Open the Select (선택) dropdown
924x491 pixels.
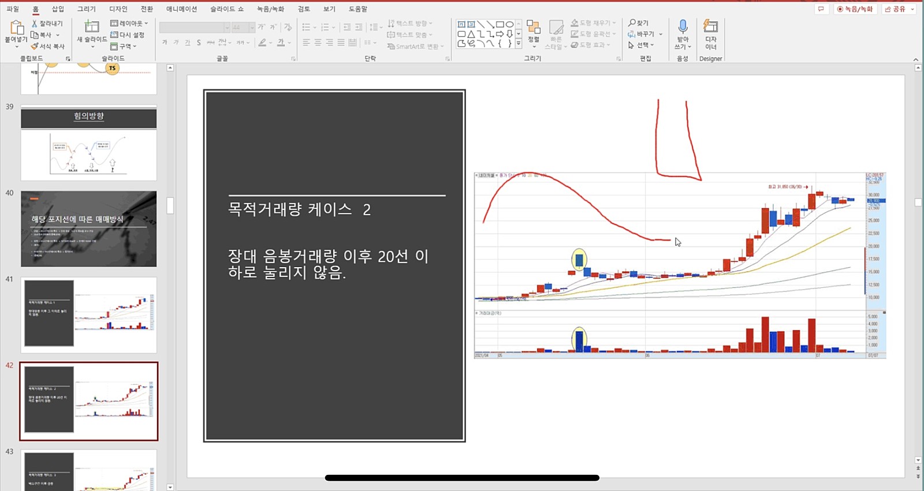tap(641, 45)
